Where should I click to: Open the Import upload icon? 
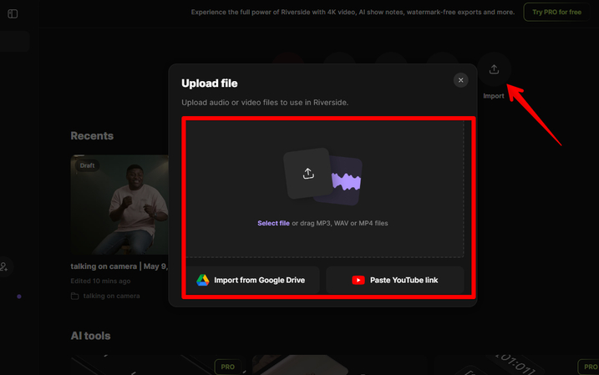pos(494,69)
